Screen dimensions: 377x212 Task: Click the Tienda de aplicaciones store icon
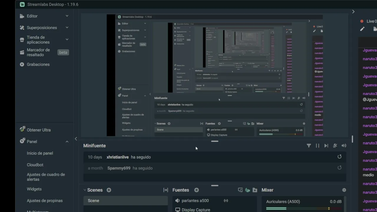(x=22, y=40)
